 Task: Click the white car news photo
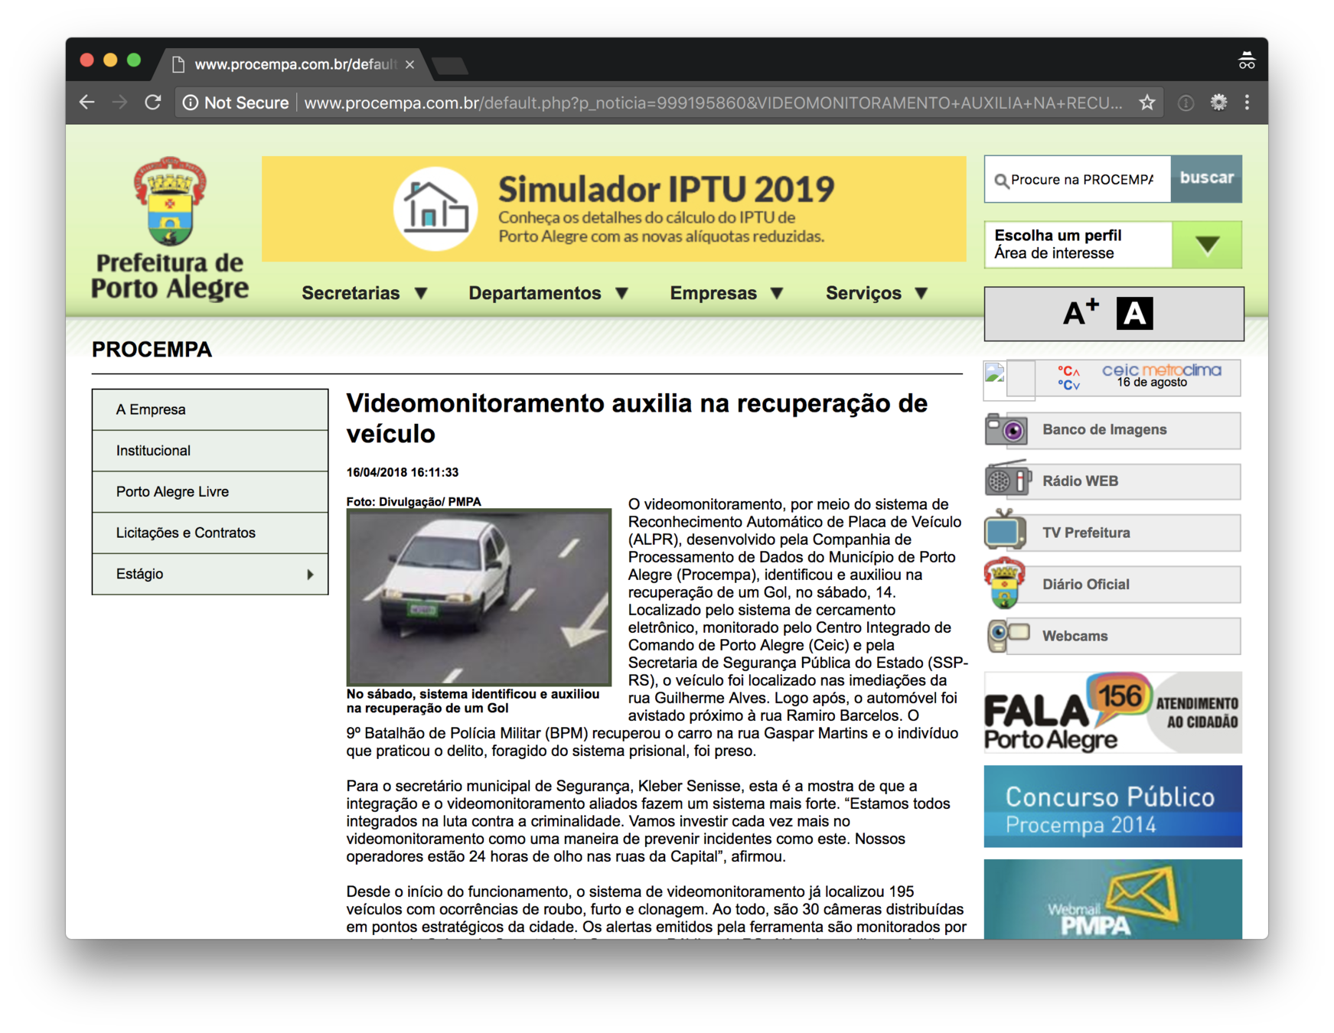click(x=479, y=597)
